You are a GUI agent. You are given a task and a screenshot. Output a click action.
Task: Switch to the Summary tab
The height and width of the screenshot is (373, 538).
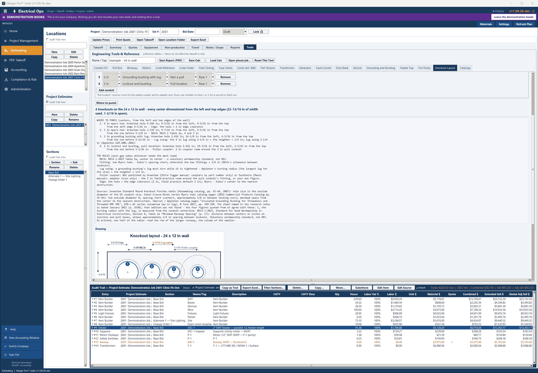coord(115,47)
